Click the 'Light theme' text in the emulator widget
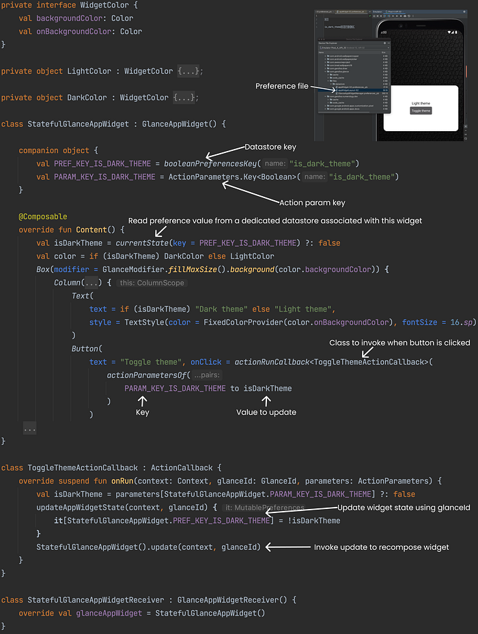 click(x=421, y=104)
